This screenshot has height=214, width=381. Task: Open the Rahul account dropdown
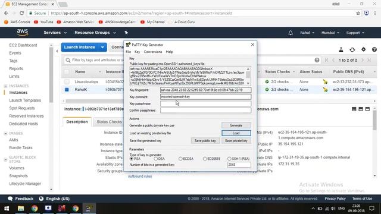307,33
